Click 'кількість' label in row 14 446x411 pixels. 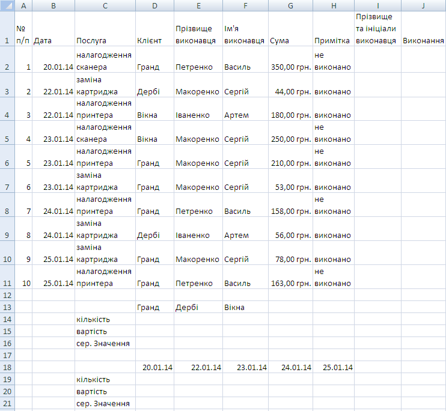(105, 319)
